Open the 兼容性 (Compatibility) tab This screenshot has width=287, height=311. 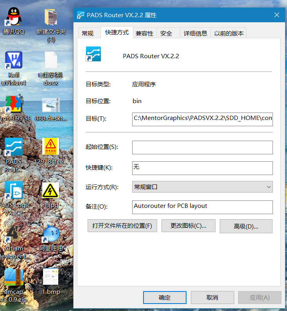[x=144, y=34]
